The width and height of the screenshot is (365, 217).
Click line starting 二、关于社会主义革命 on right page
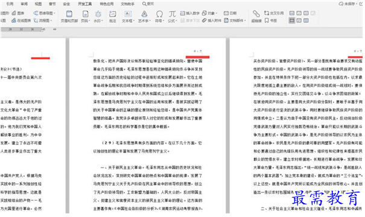tap(311, 209)
